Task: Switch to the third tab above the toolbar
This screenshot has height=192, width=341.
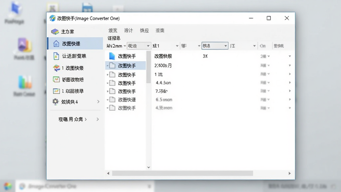Action: point(144,30)
